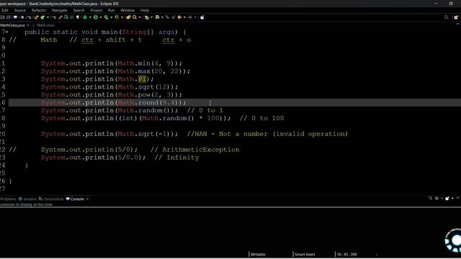
Task: Select the MathClass.java editor tab
Action: pyautogui.click(x=12, y=25)
